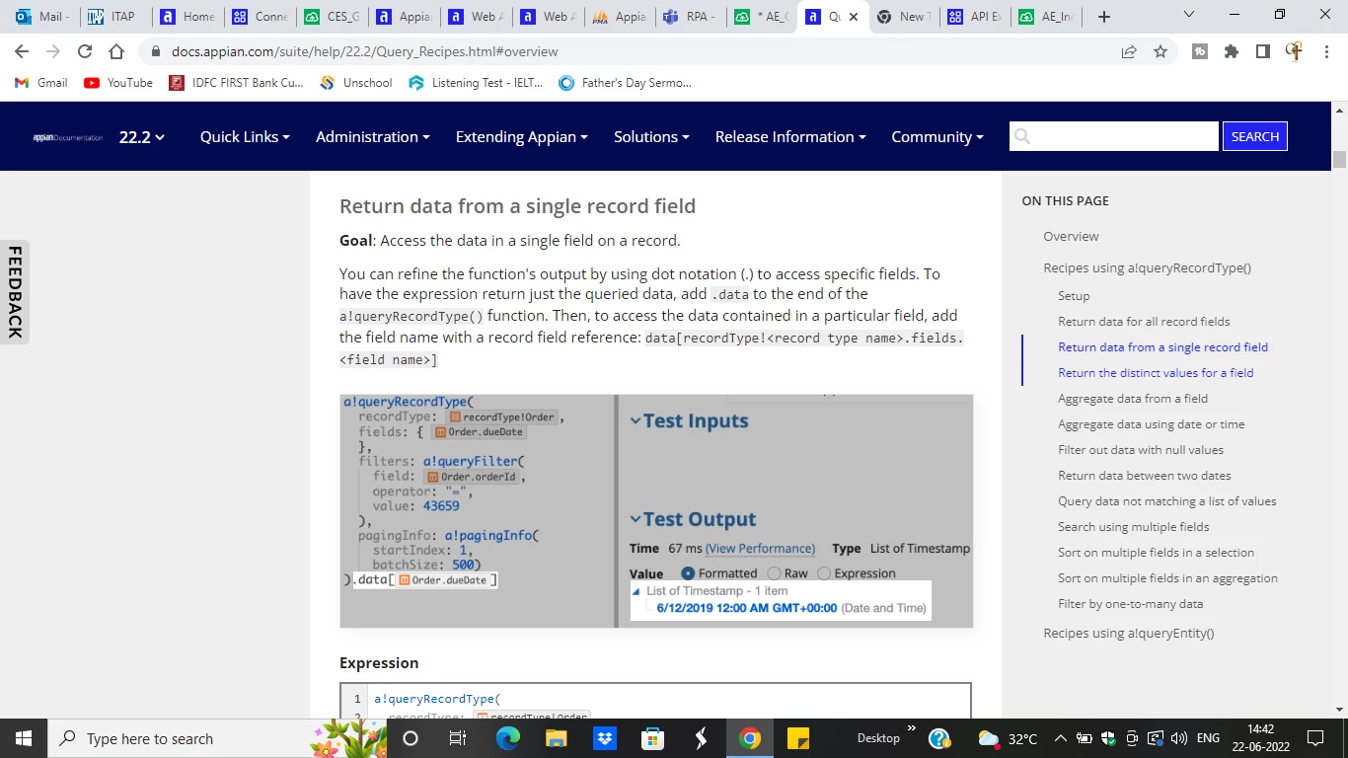Image resolution: width=1348 pixels, height=758 pixels.
Task: Click the documentation search input field
Action: tap(1114, 136)
